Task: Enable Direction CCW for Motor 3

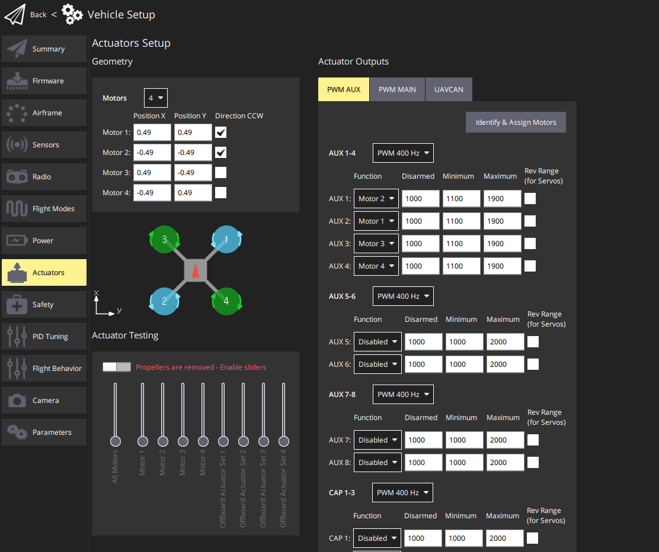Action: [x=220, y=173]
